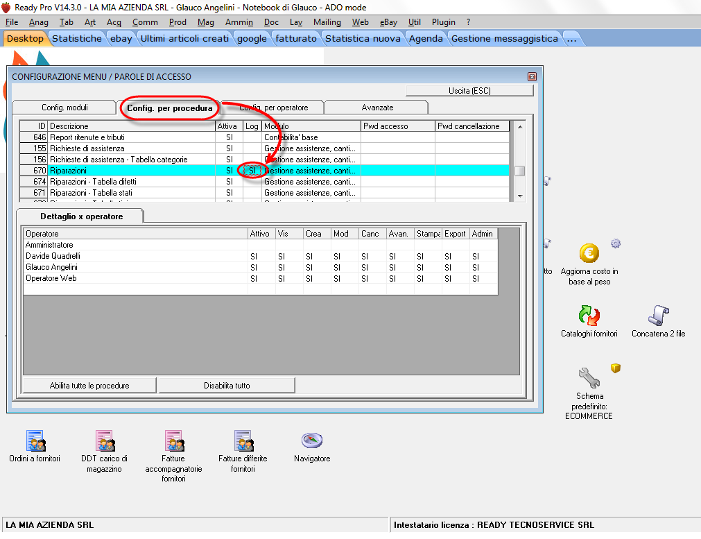This screenshot has height=539, width=701.
Task: Select the Dettaglio x operatore tab
Action: 81,216
